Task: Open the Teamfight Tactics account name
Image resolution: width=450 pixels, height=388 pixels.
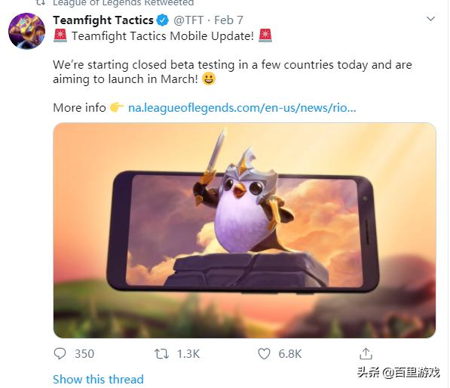Action: point(103,20)
